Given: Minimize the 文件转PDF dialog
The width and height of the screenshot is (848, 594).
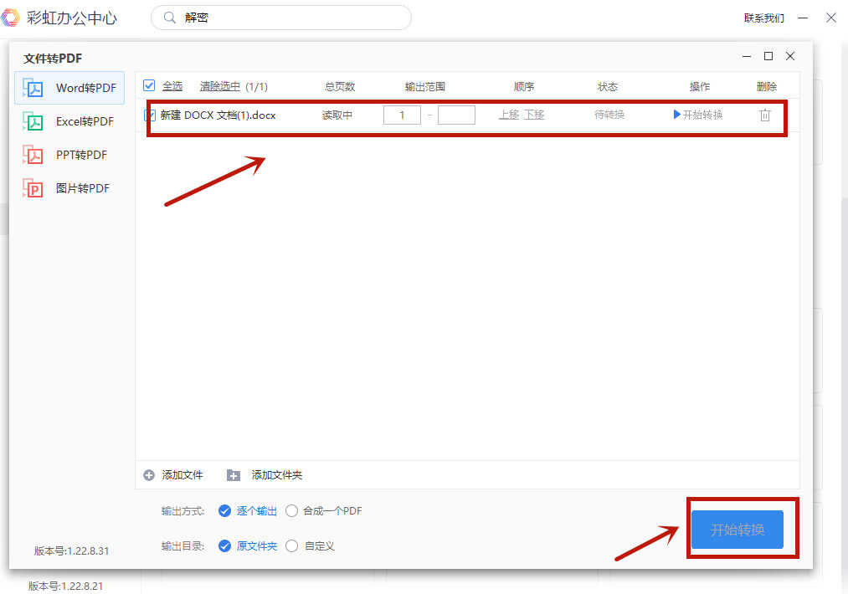Looking at the screenshot, I should point(747,56).
